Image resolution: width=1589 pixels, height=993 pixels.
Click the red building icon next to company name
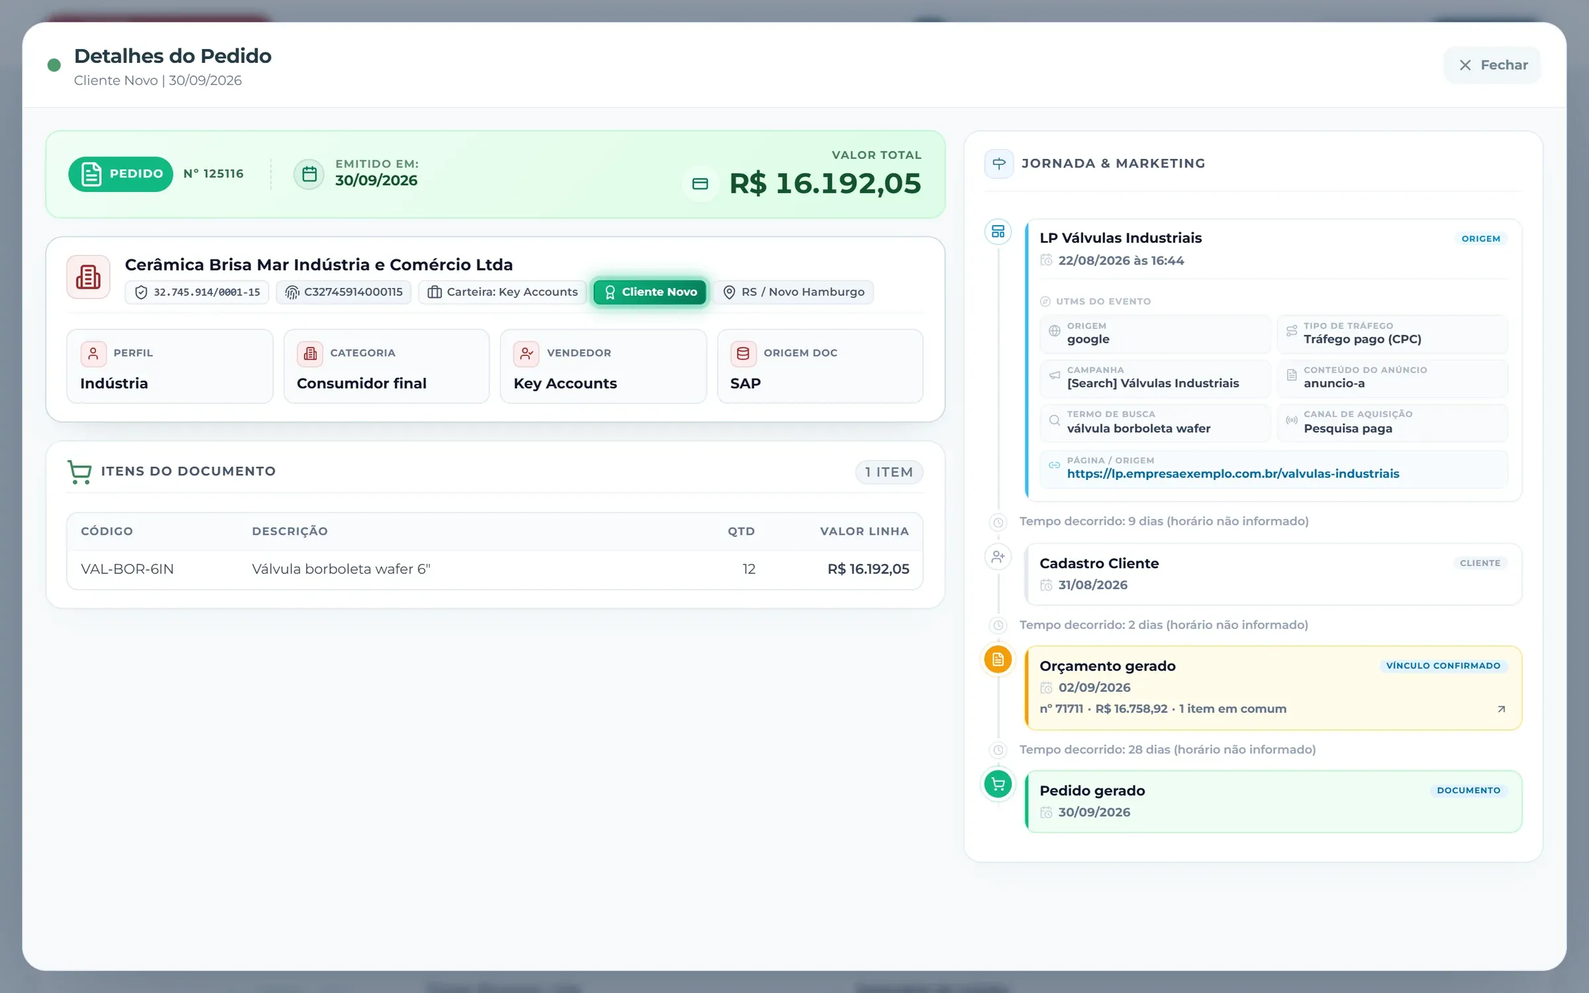click(88, 277)
